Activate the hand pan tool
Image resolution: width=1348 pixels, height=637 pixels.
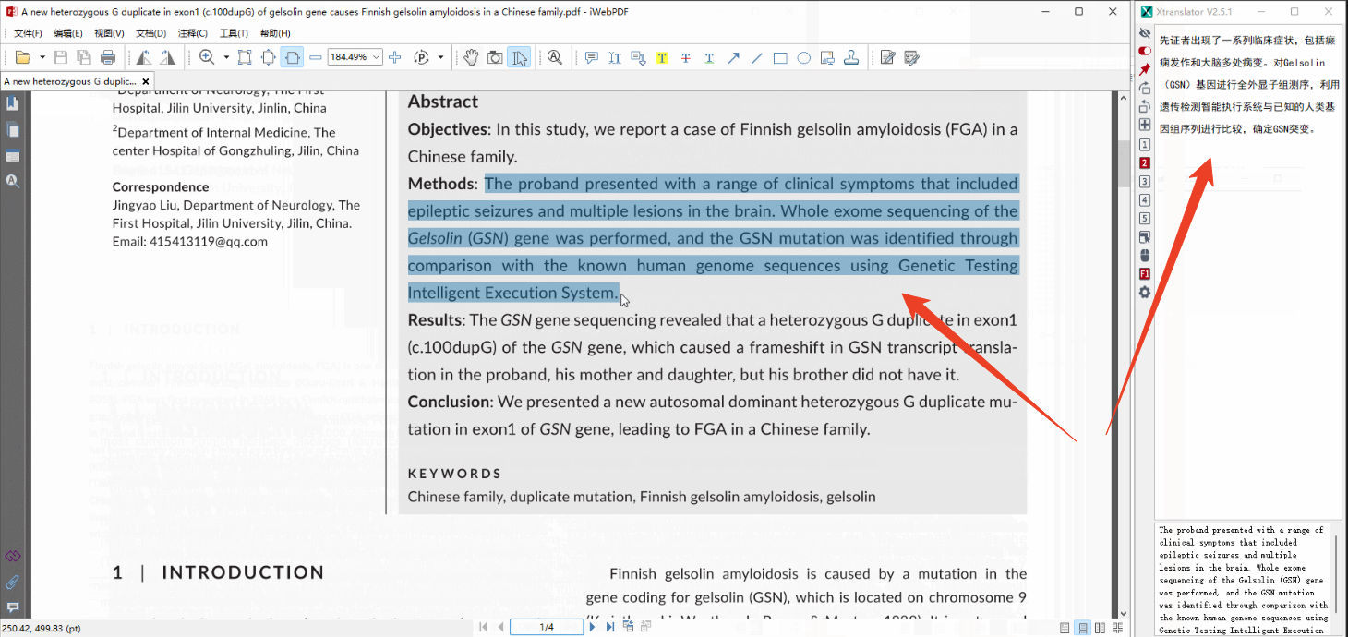click(471, 57)
